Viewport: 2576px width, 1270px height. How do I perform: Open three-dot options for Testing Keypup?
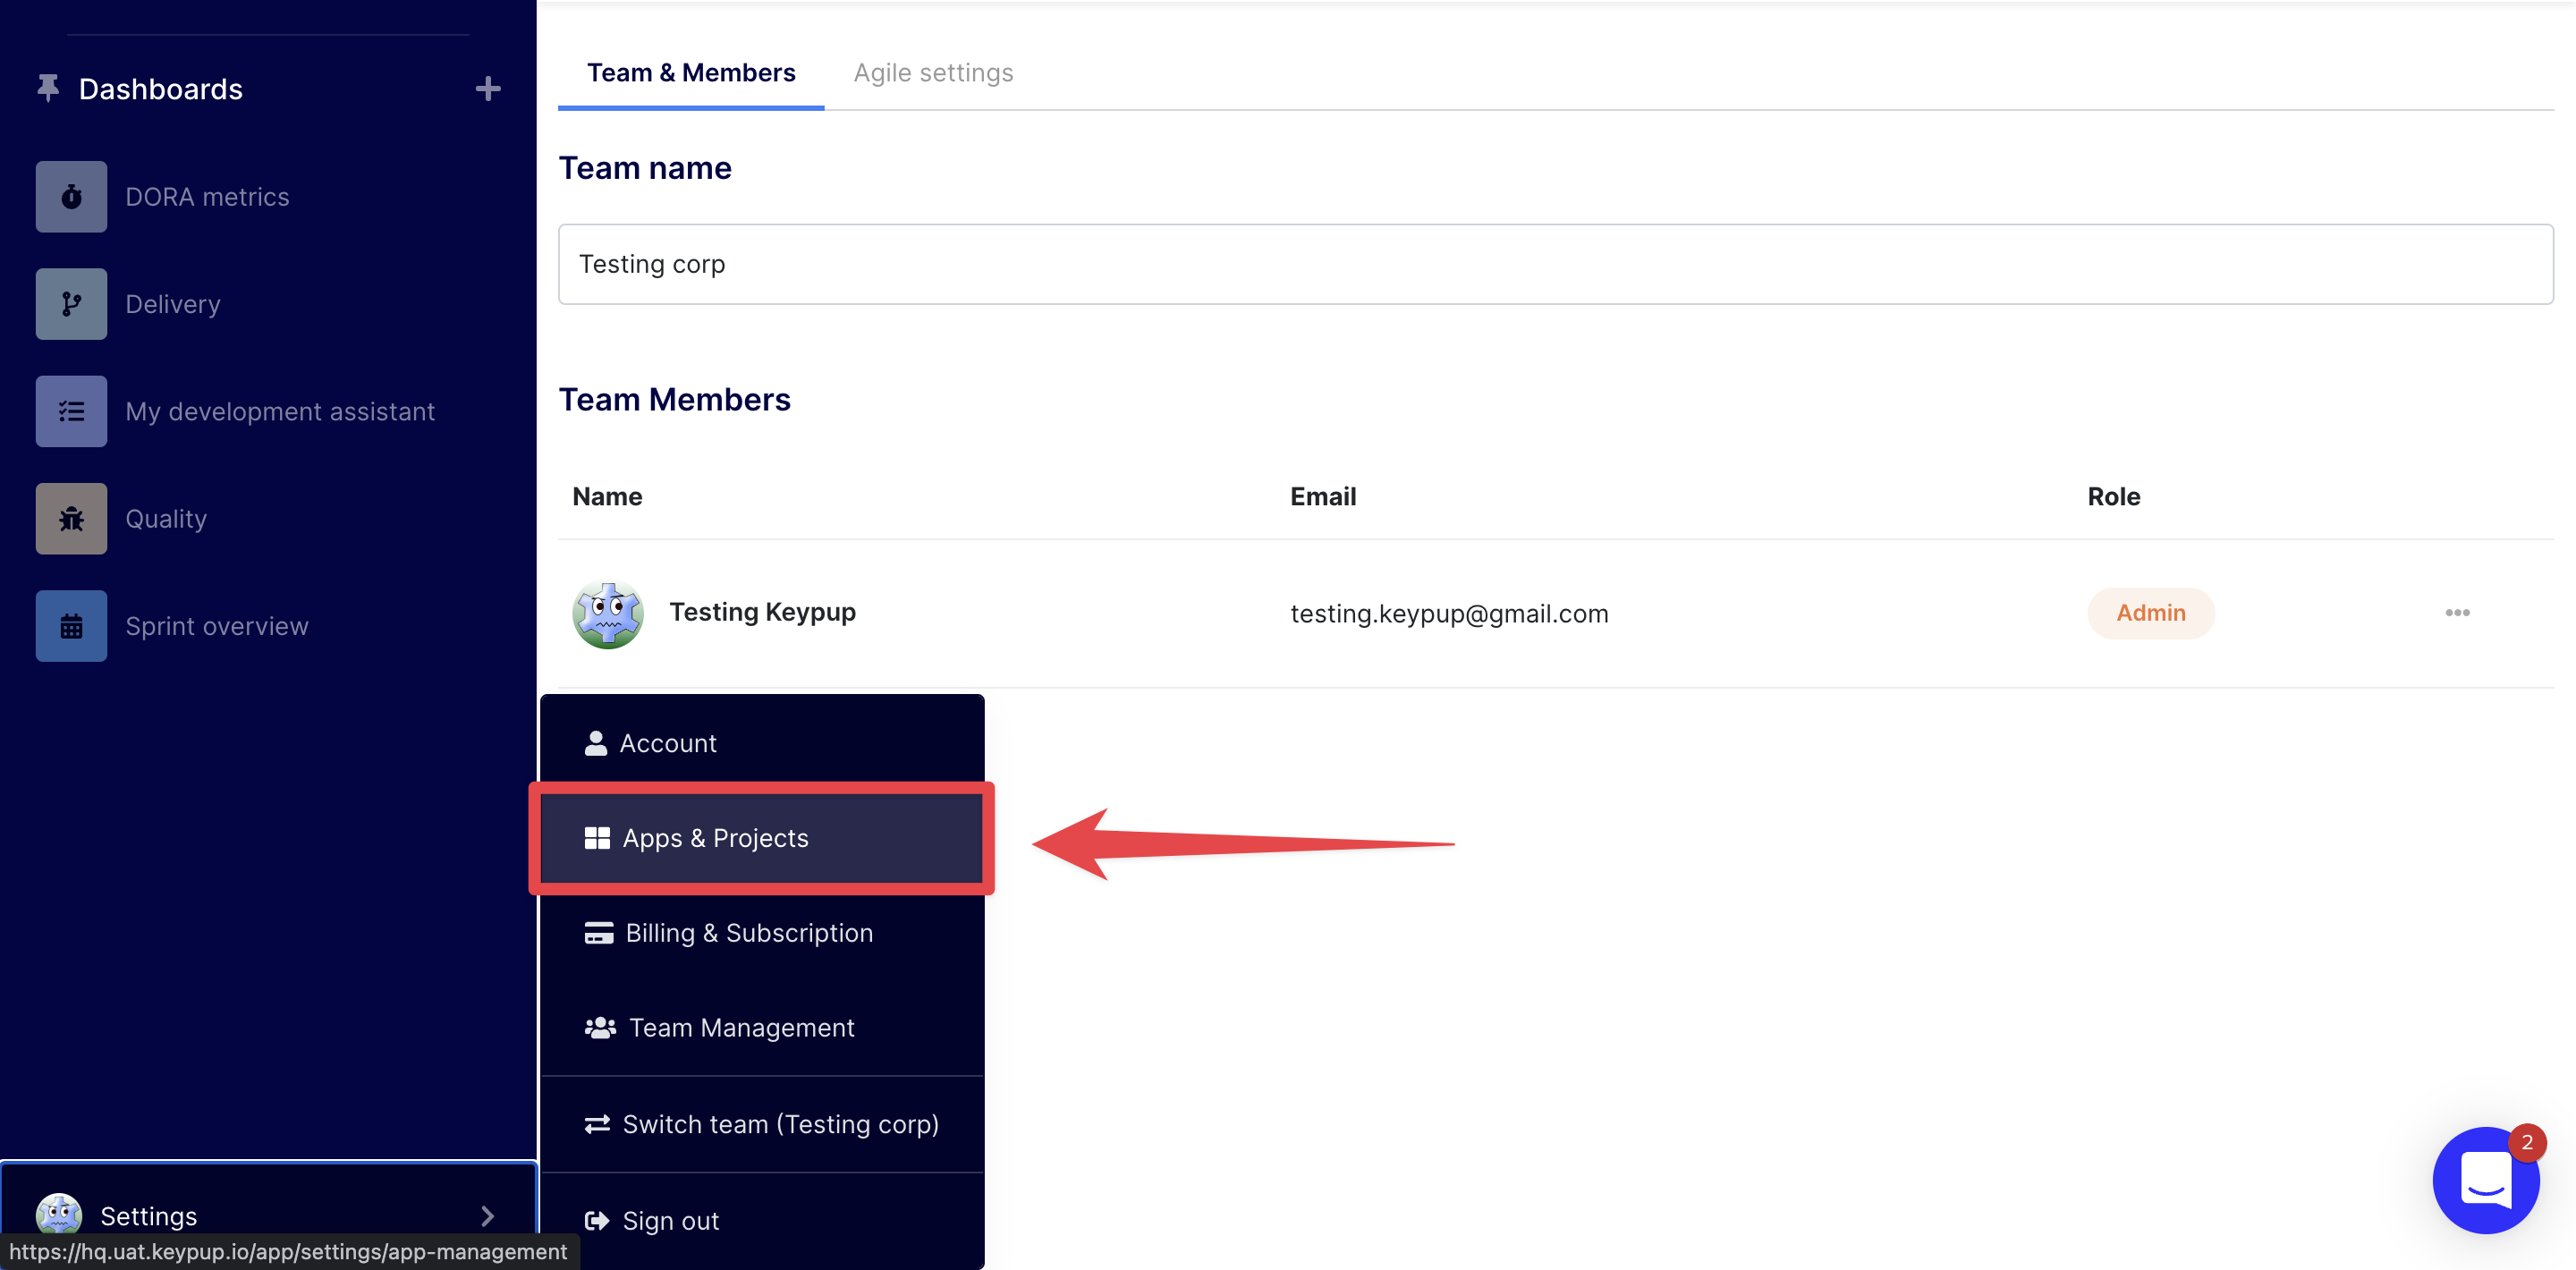click(x=2456, y=612)
